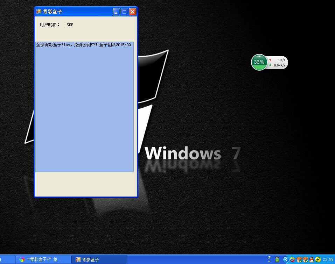Open the QQ penguin tray icon
Image resolution: width=335 pixels, height=264 pixels.
click(x=312, y=259)
